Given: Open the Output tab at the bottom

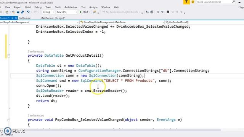Looking at the screenshot, I should tap(9, 135).
